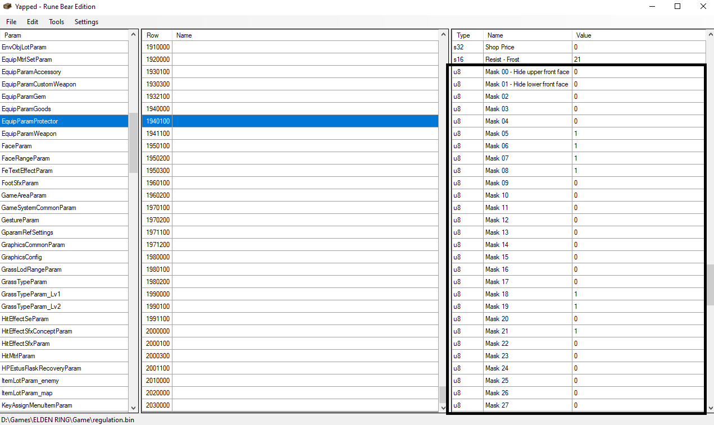
Task: Edit value of Mask 05
Action: tap(639, 134)
